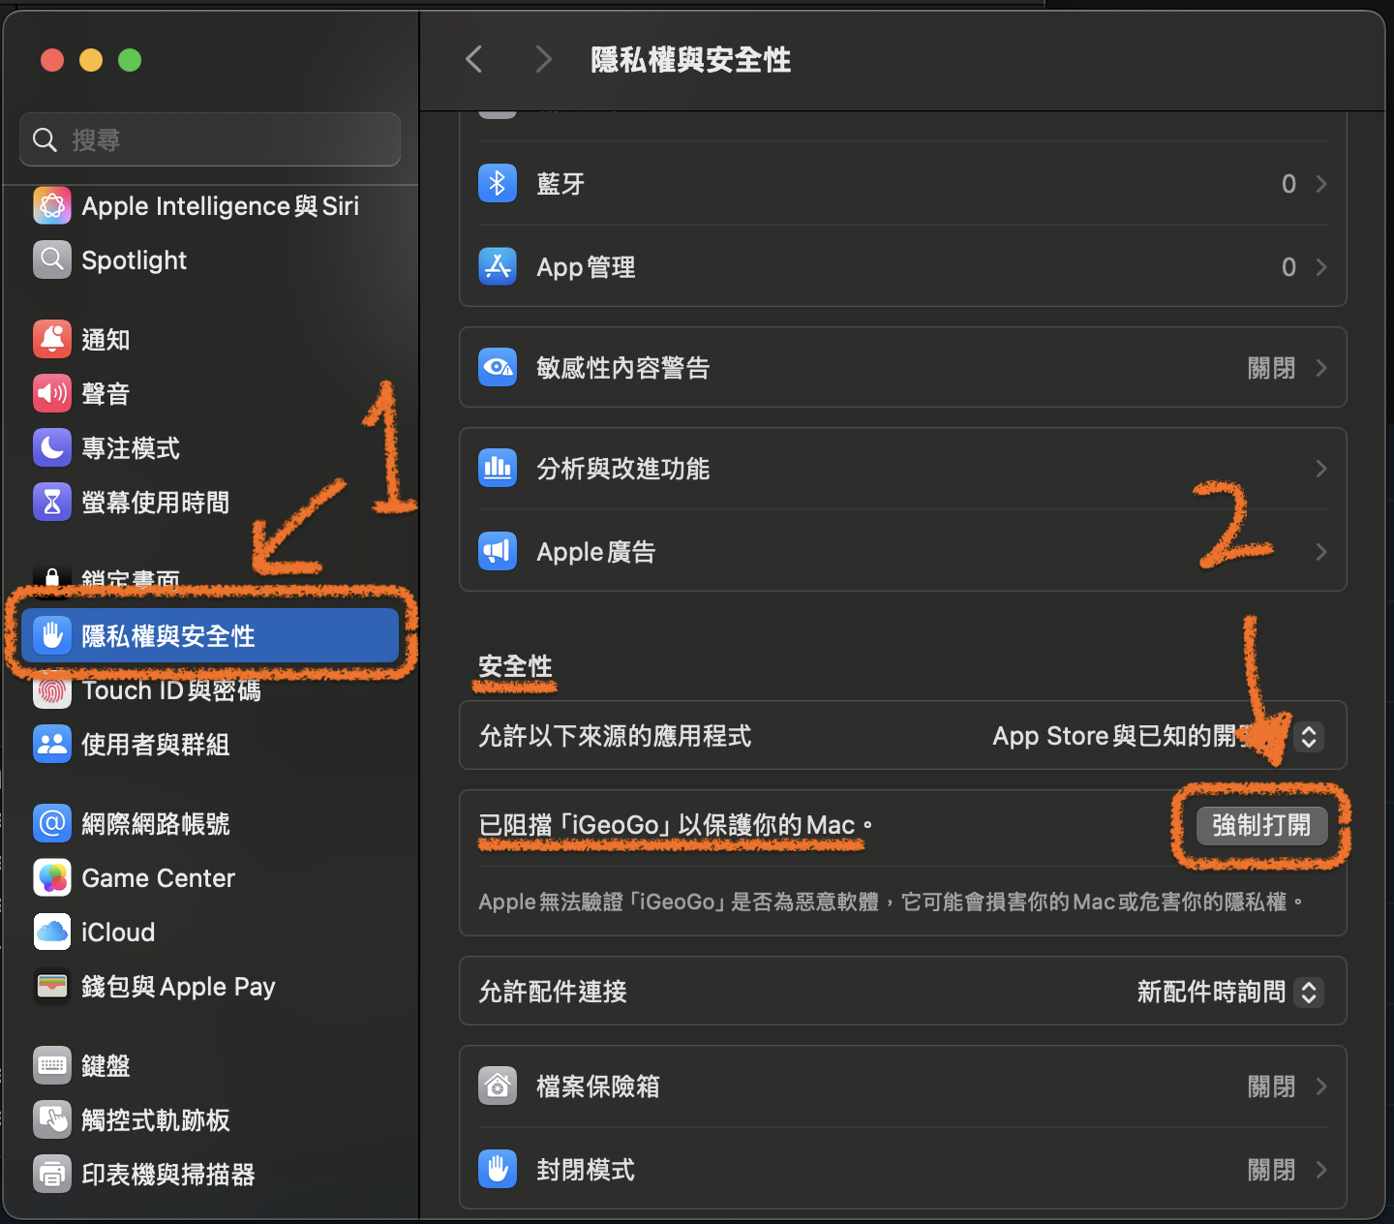Select Touch ID 與密碼 in the sidebar

point(170,689)
